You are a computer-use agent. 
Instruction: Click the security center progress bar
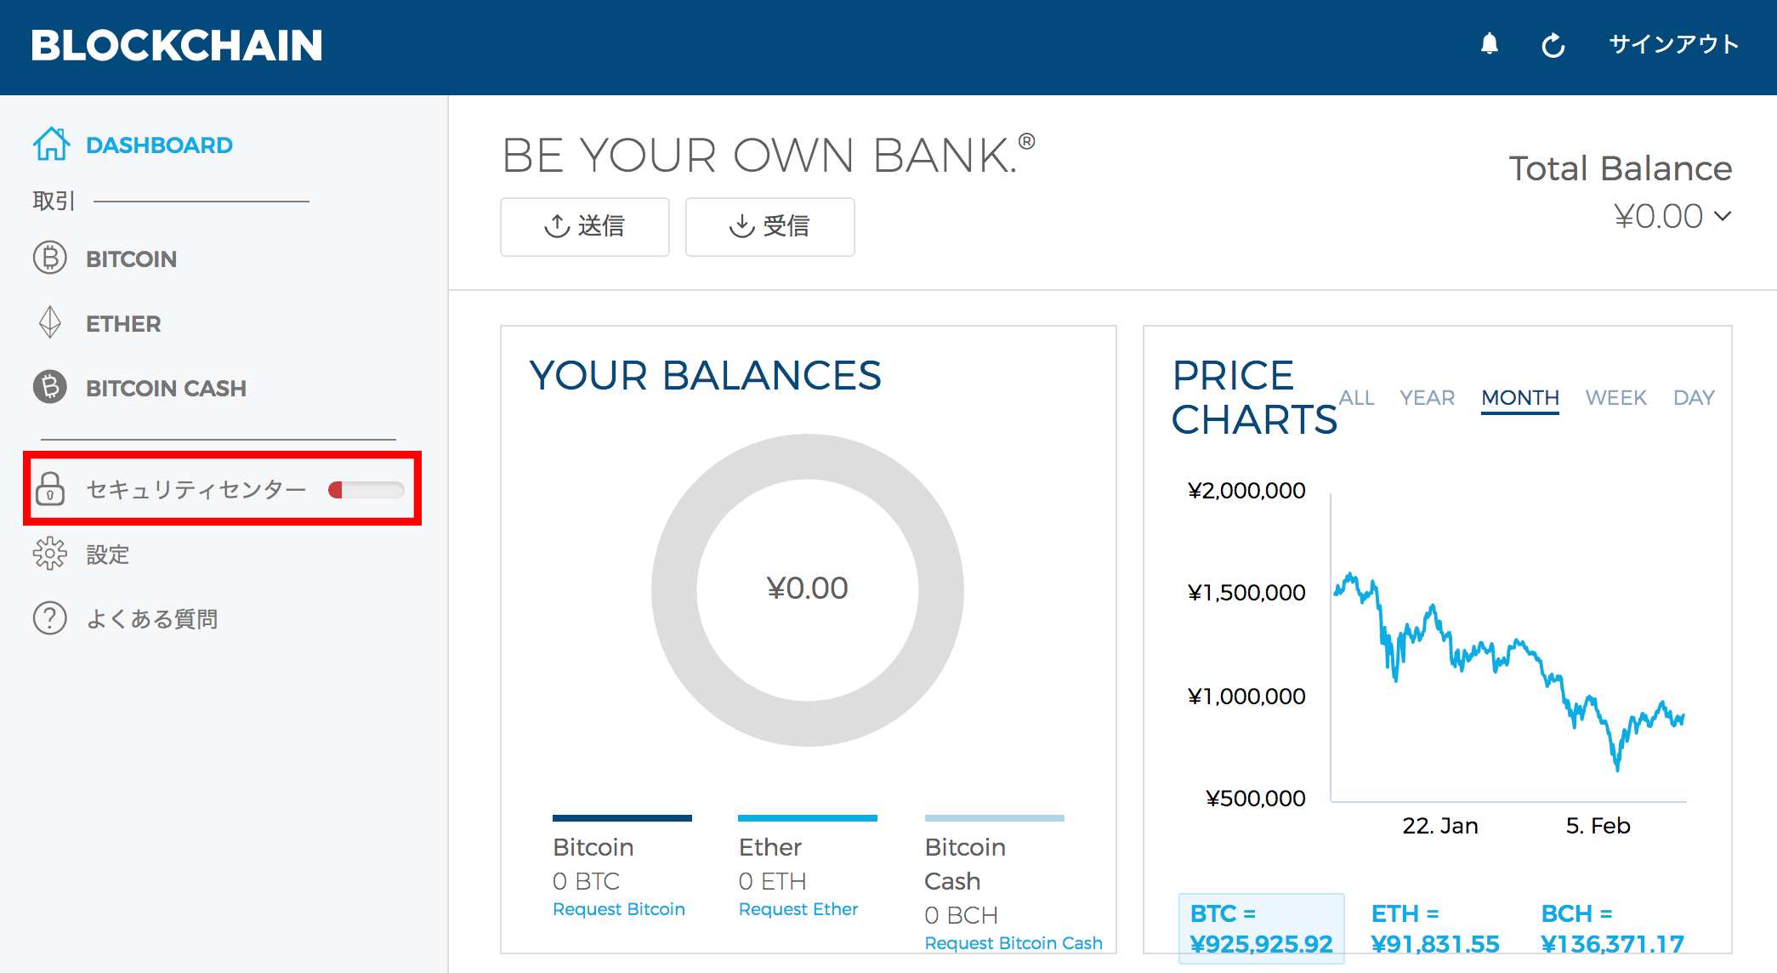[366, 490]
